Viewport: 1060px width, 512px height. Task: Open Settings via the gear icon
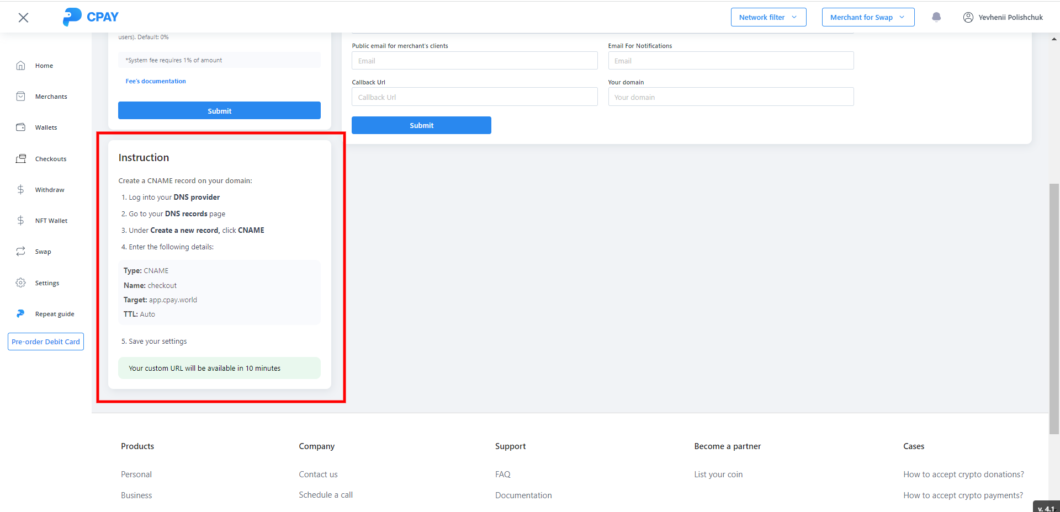point(21,283)
